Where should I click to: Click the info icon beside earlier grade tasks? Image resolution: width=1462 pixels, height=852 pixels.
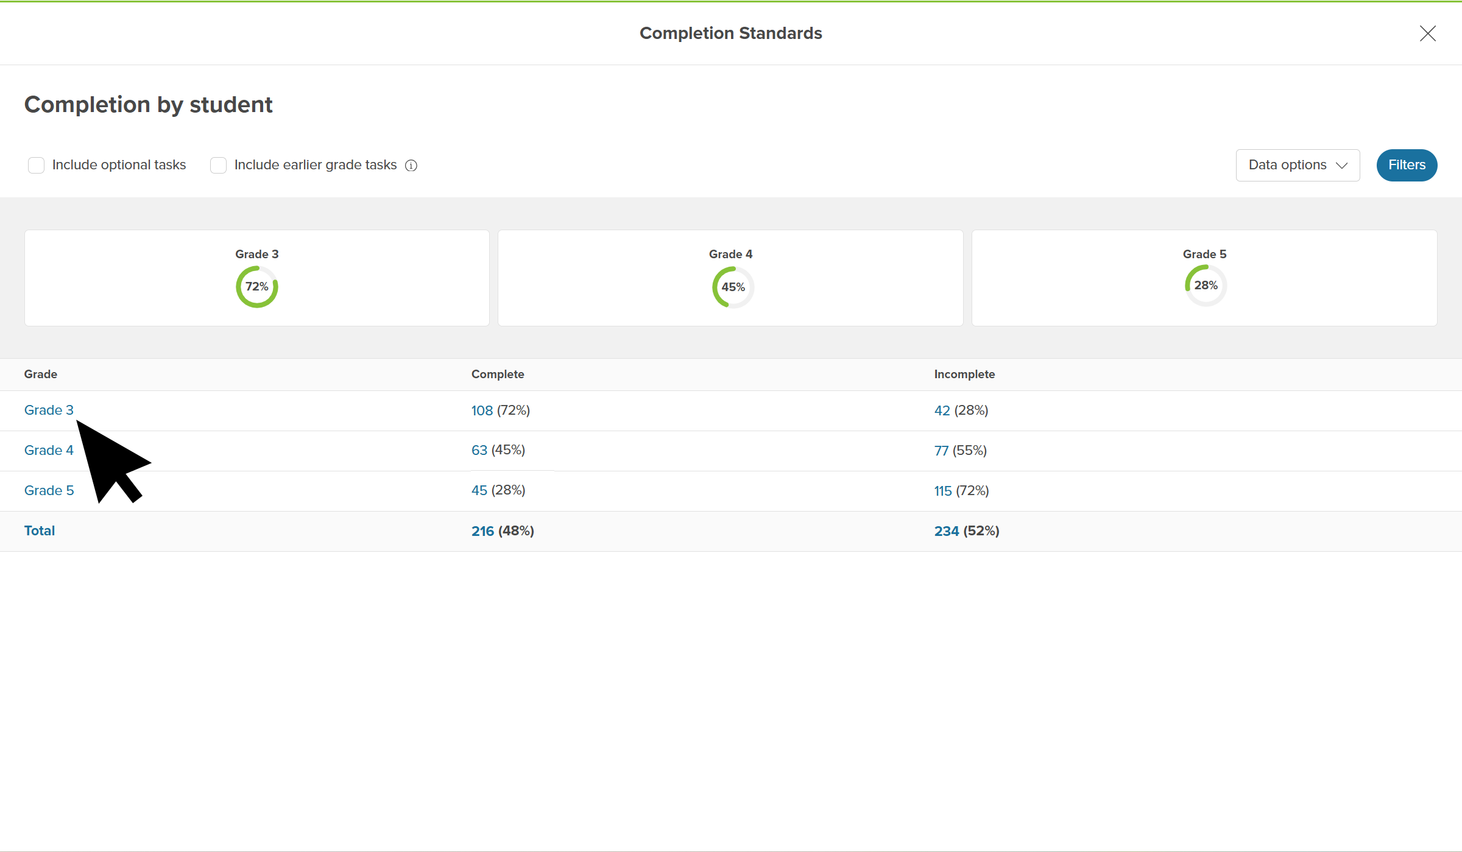coord(411,166)
